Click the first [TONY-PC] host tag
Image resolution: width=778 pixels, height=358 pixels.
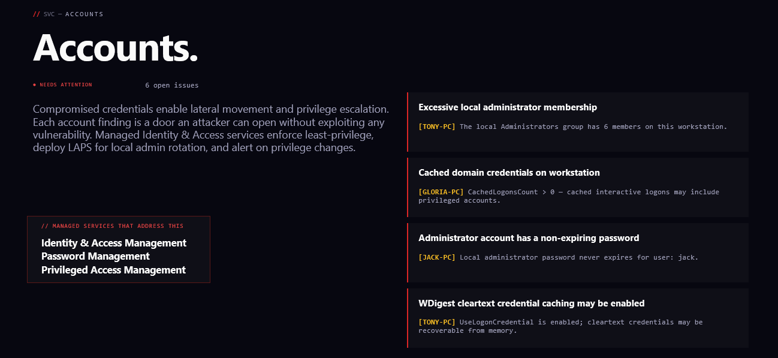click(437, 127)
